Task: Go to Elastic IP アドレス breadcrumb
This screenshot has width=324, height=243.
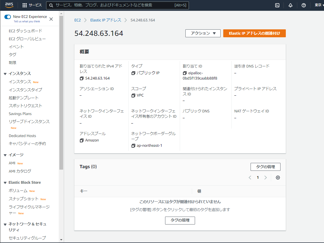Action: click(x=105, y=20)
